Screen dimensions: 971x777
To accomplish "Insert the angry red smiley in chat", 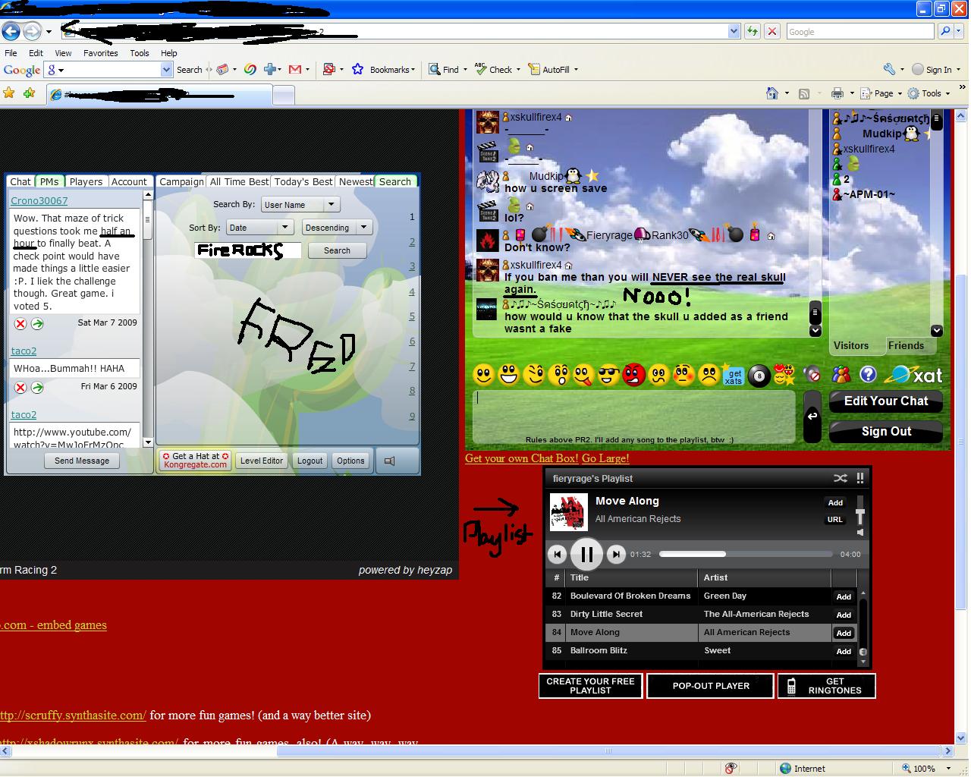I will pos(634,375).
